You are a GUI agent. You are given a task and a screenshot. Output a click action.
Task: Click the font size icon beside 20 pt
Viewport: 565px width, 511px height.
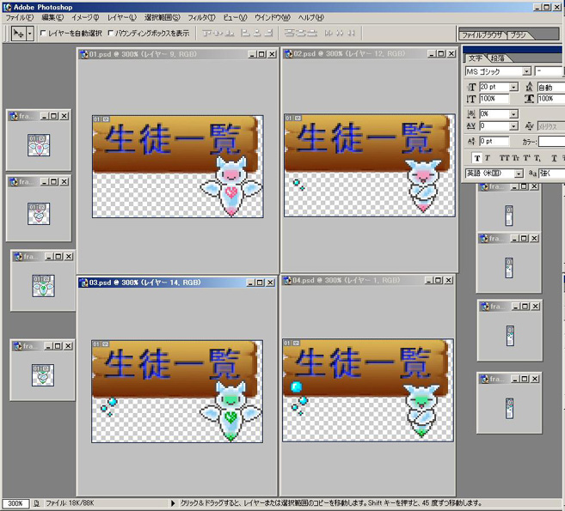pos(471,87)
